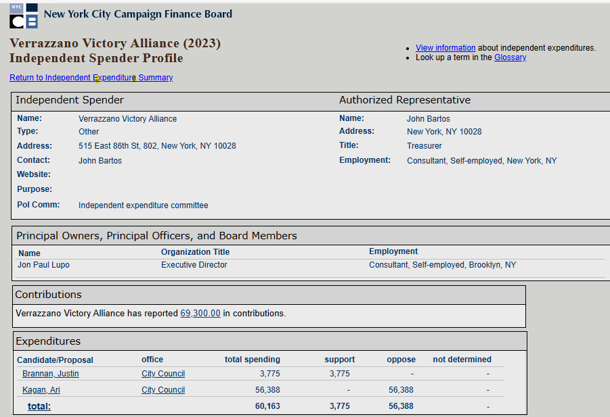Click Employment value Consultant, Self-employed, New York
The height and width of the screenshot is (417, 610).
point(481,161)
